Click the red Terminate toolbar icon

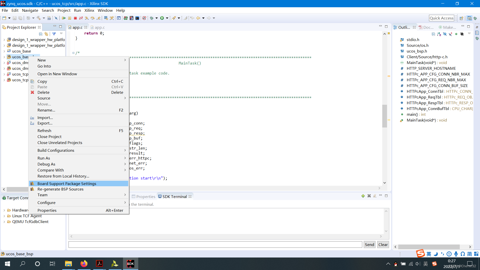coord(75,18)
